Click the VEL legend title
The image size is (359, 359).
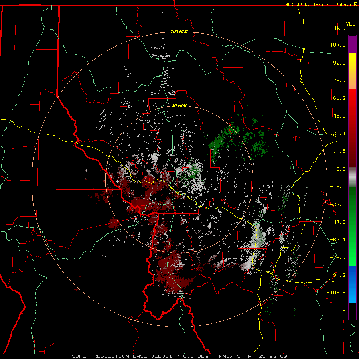[350, 24]
